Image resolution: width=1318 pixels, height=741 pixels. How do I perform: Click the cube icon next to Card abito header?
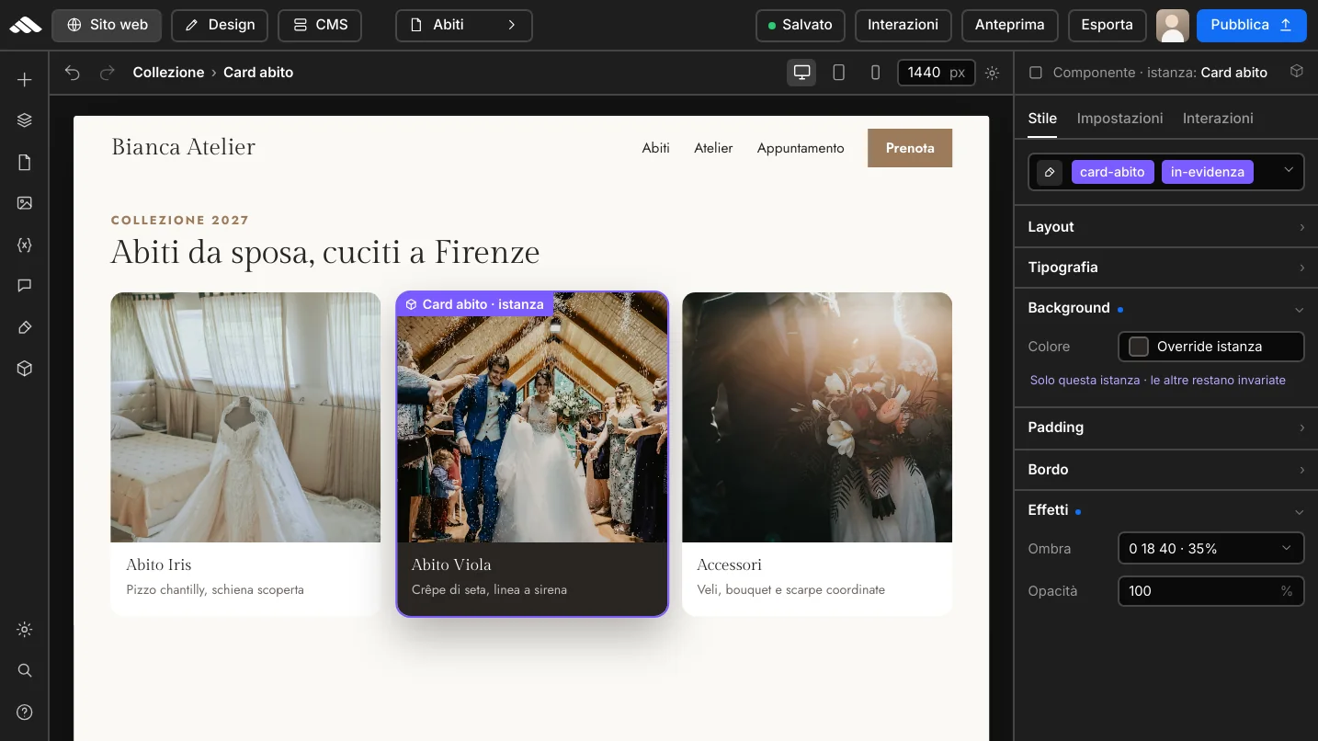[1297, 72]
